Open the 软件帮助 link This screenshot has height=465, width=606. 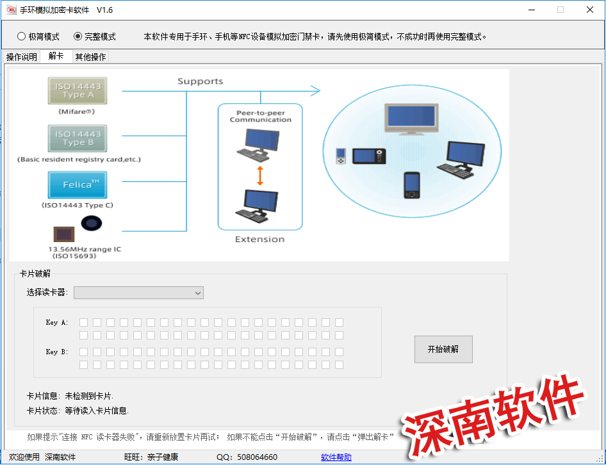coord(336,457)
